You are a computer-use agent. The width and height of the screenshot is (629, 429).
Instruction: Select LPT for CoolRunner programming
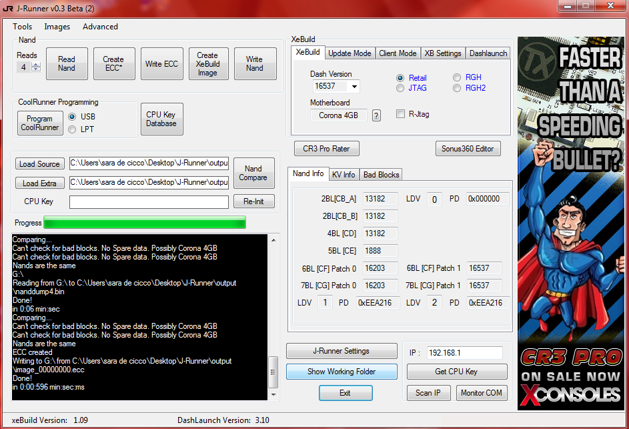[x=72, y=129]
